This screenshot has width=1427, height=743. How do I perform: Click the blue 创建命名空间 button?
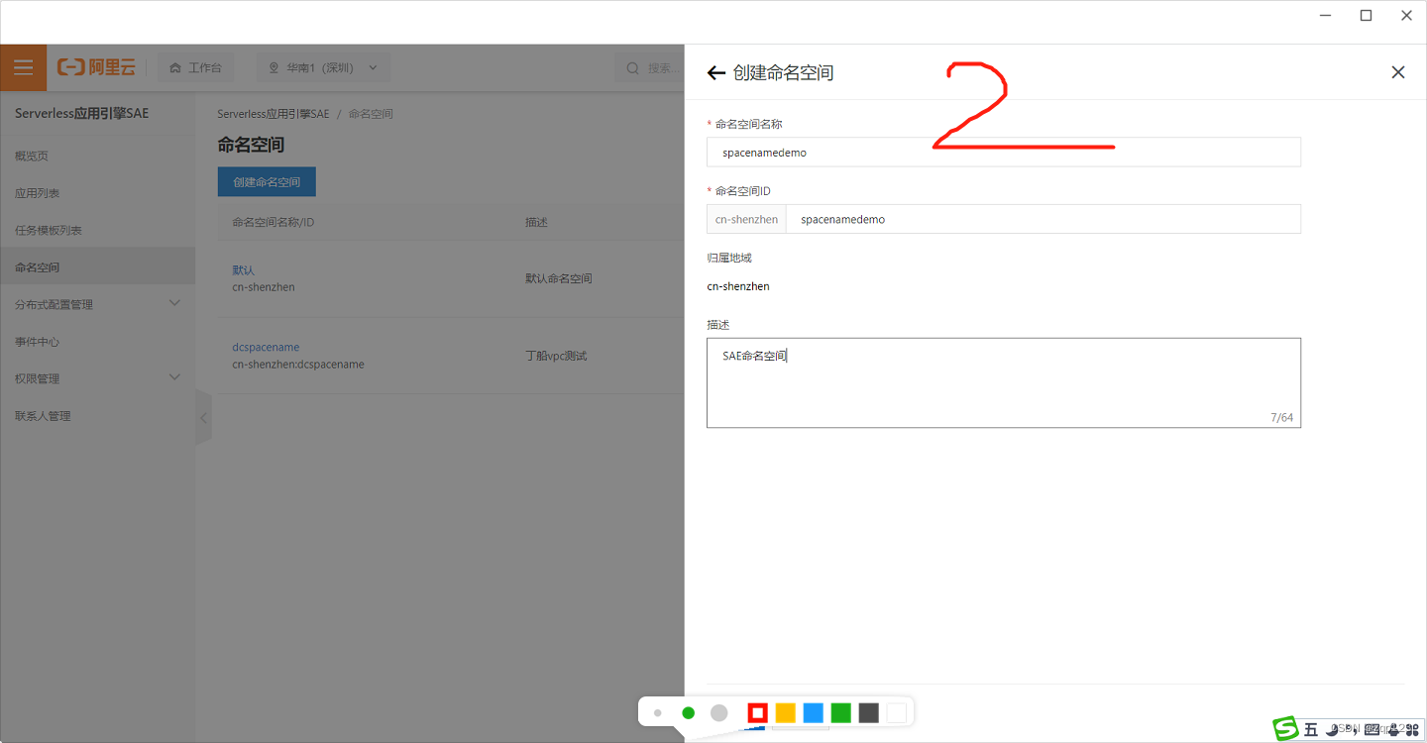pyautogui.click(x=266, y=181)
